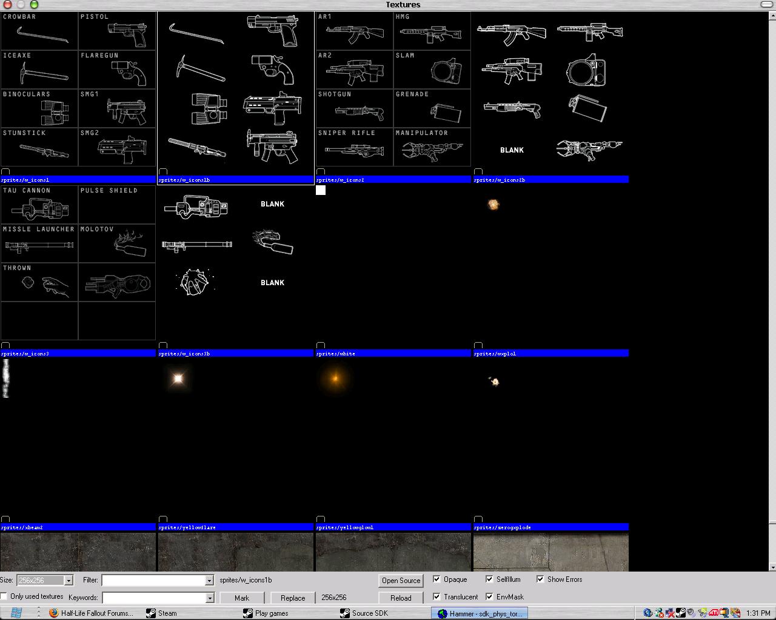Switch to the Play games taskbar item
776x620 pixels.
point(287,613)
